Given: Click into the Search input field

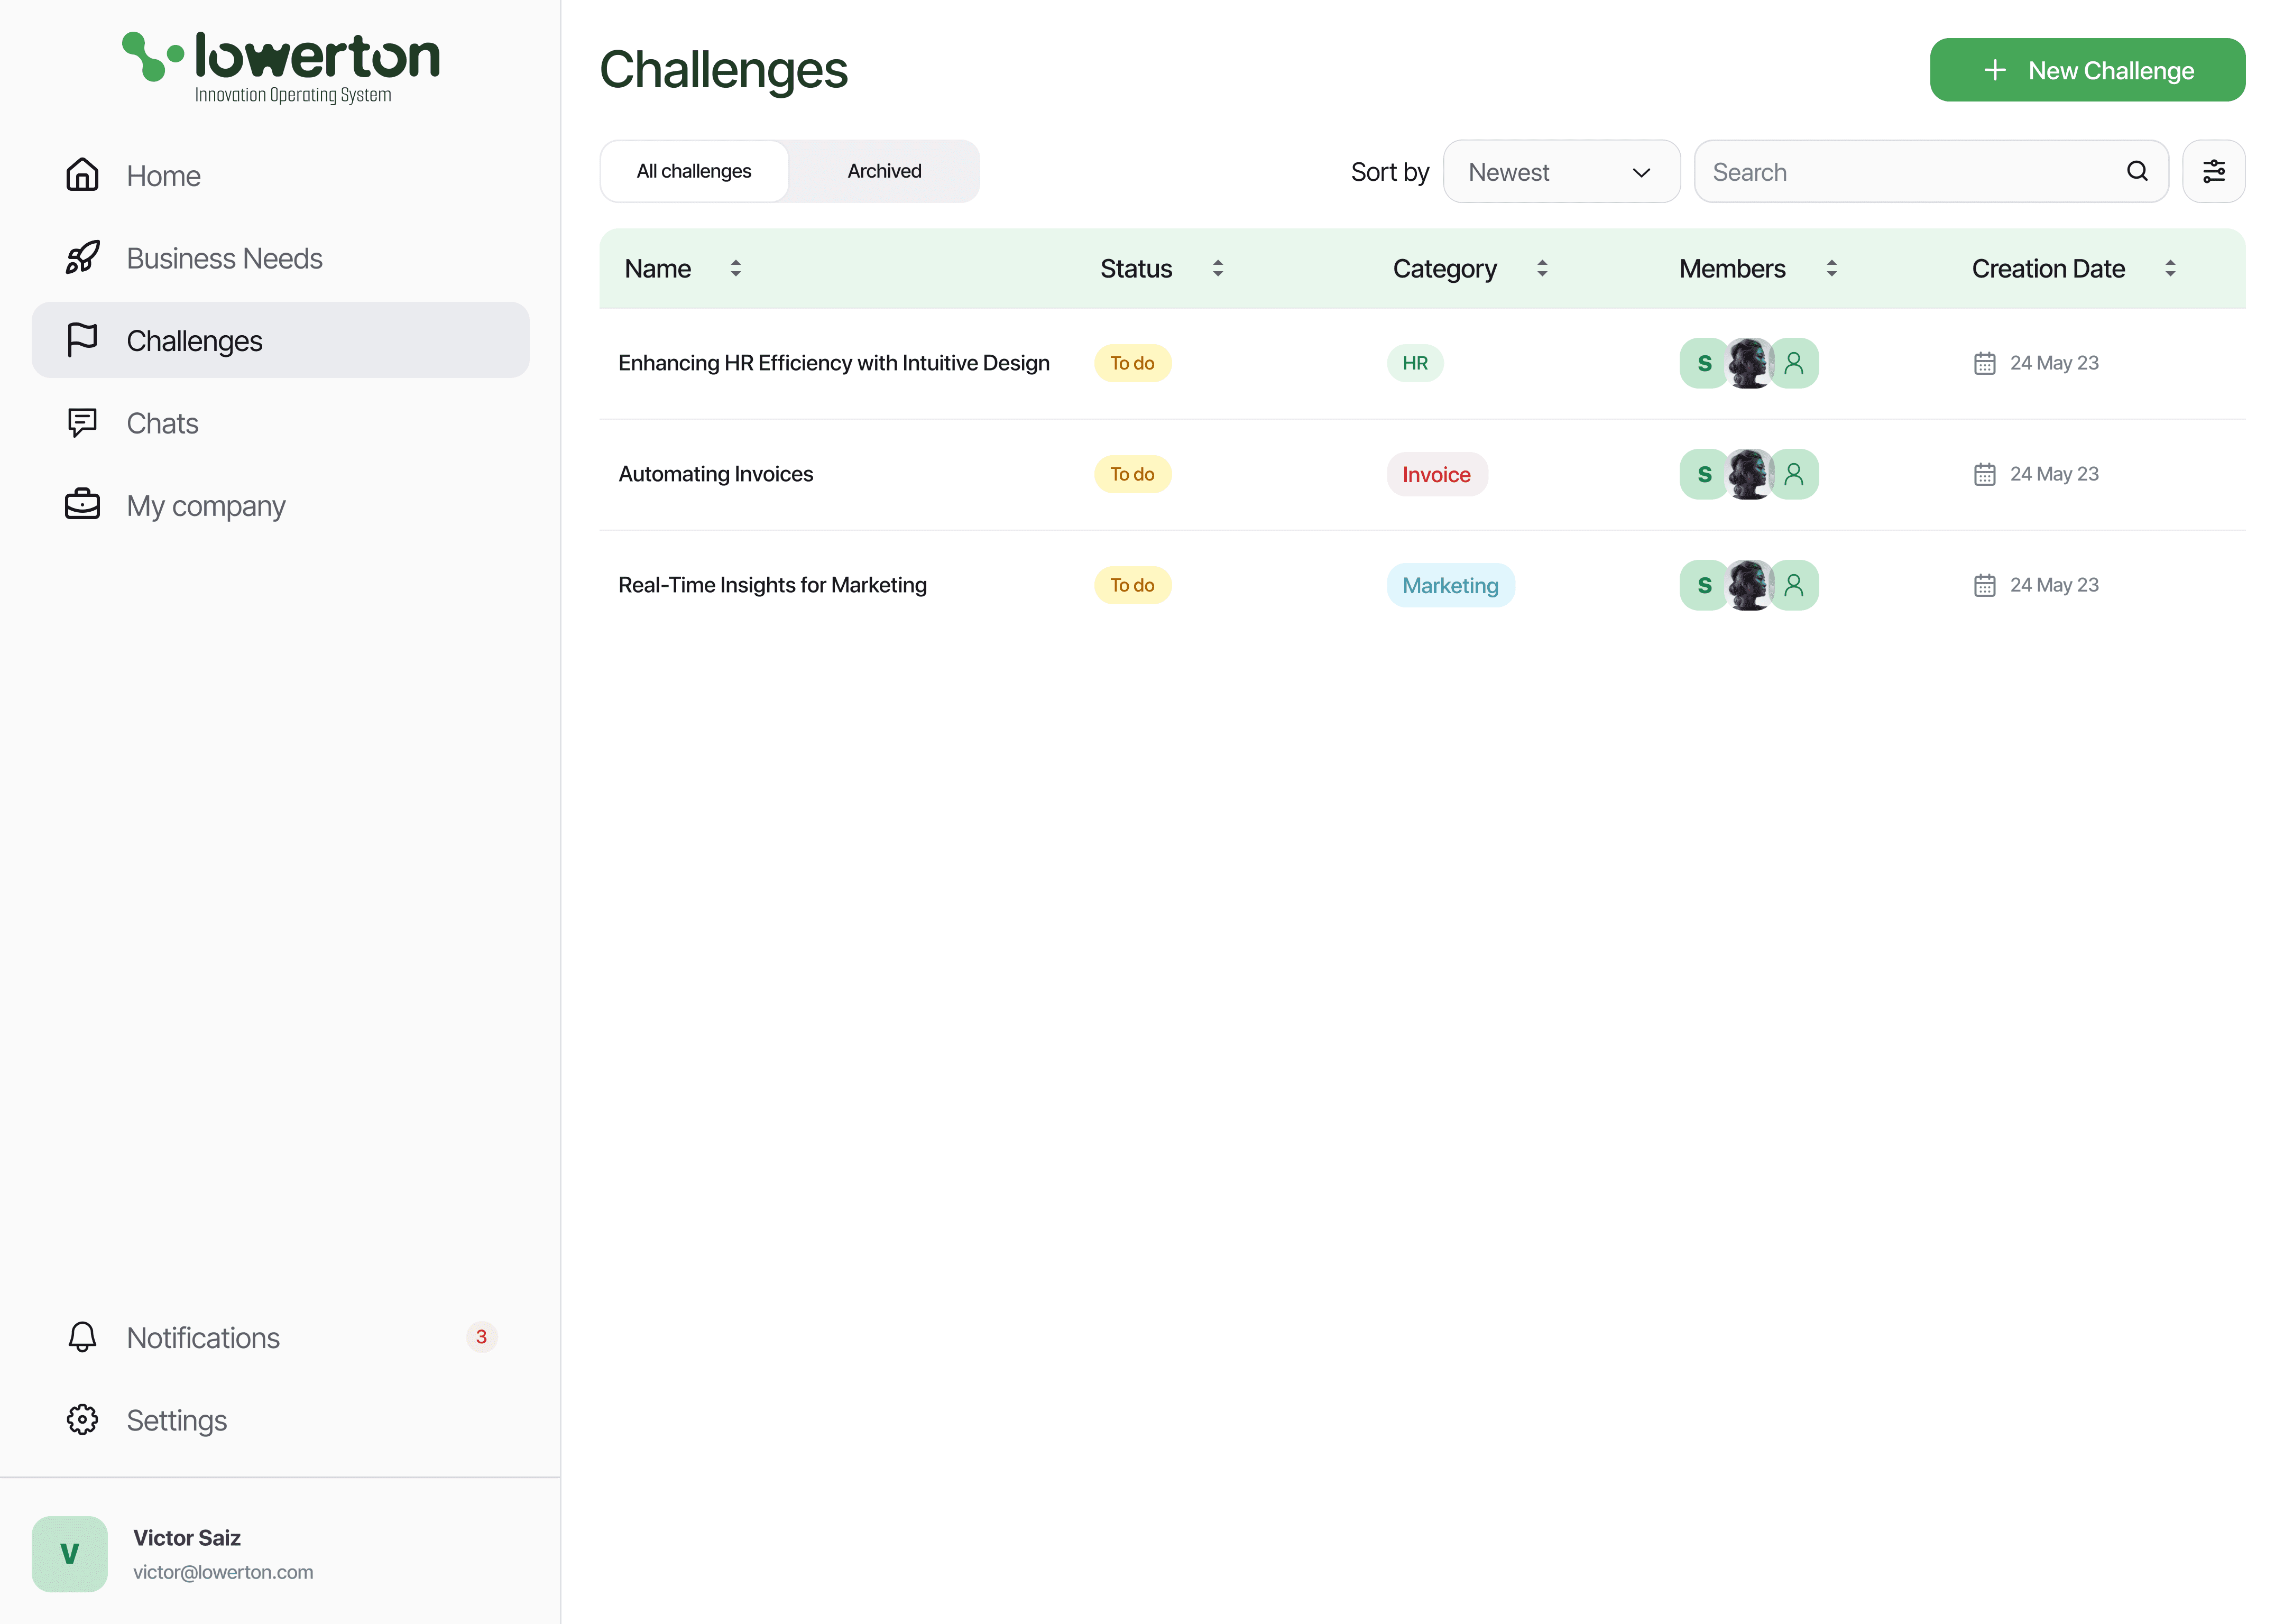Looking at the screenshot, I should click(x=1910, y=172).
